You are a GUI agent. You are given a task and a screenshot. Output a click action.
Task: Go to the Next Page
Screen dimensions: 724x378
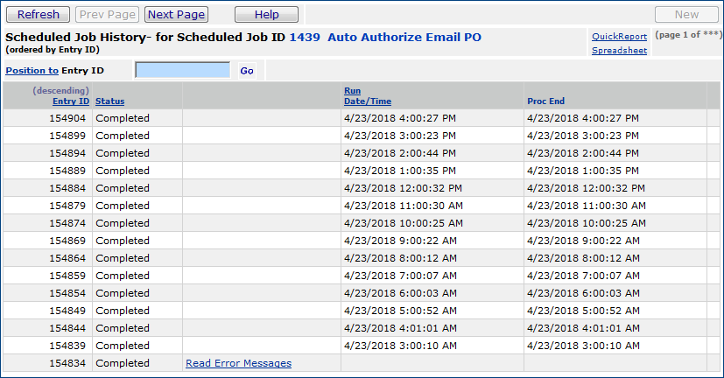(176, 14)
